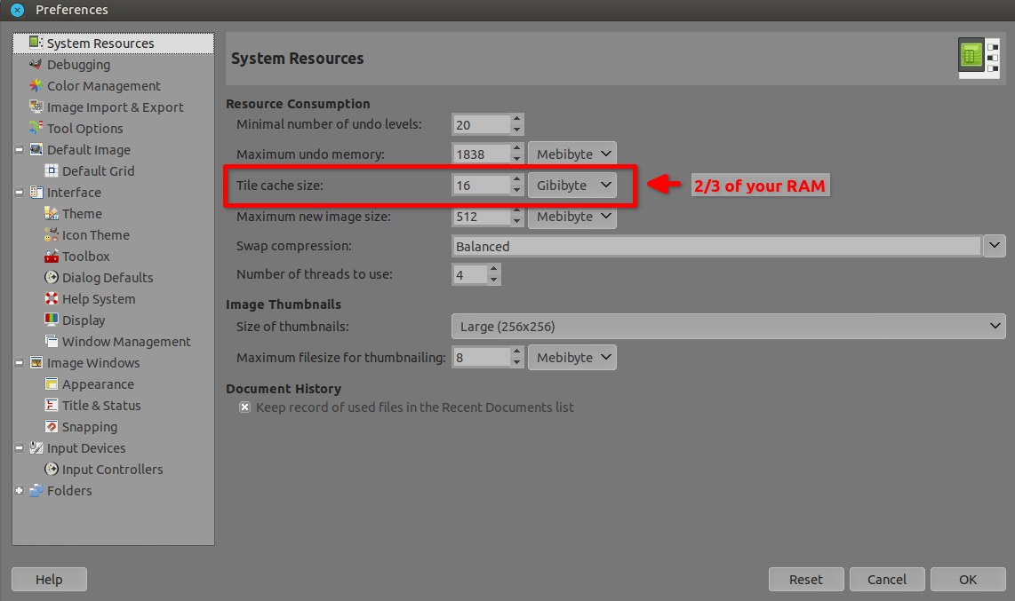Click the Window Management icon
The width and height of the screenshot is (1015, 601).
(52, 341)
